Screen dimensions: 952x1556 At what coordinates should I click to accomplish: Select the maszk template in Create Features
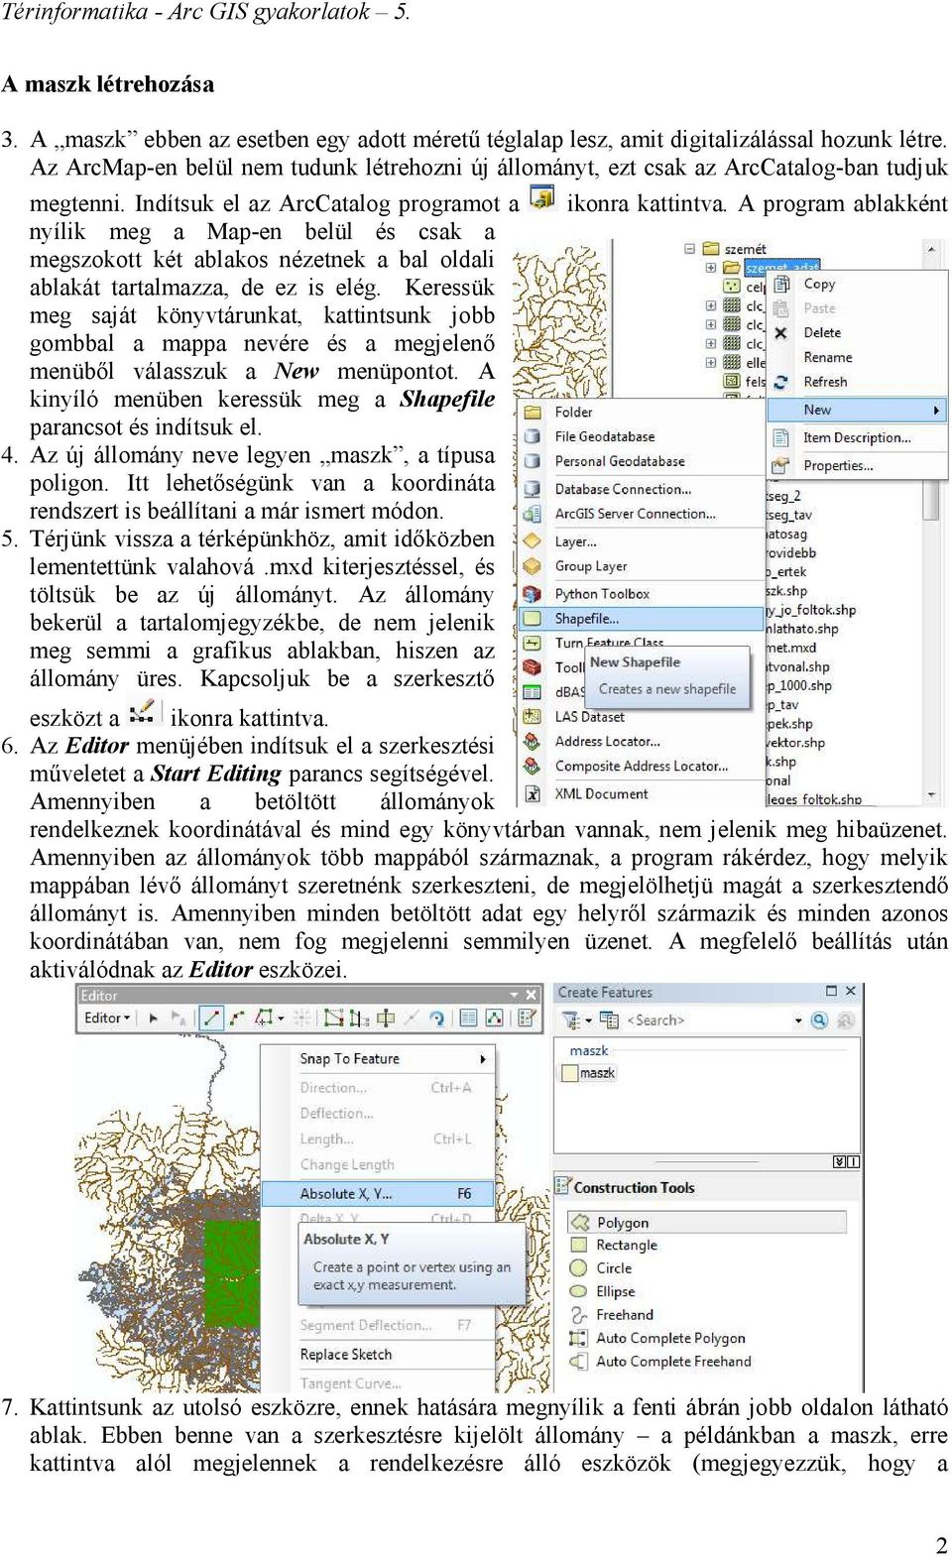coord(589,1072)
